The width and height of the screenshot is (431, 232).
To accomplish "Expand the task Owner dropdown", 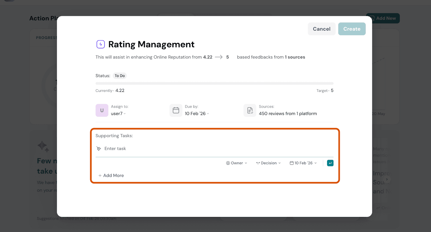I will click(237, 163).
